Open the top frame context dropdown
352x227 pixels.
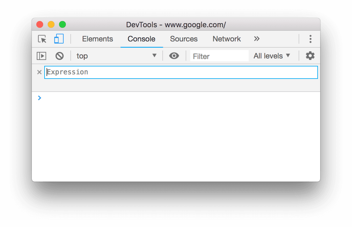116,56
